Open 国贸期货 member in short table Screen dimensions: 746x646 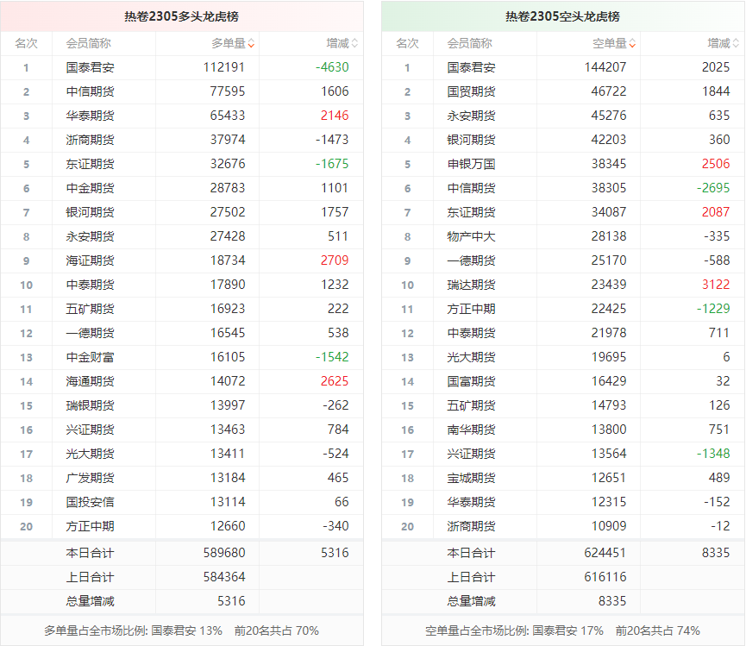pos(471,91)
